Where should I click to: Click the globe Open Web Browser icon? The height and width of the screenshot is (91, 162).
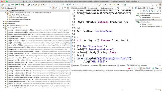pos(63,5)
